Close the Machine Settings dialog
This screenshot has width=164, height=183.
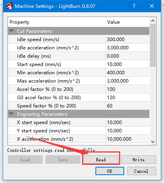[x=152, y=6]
